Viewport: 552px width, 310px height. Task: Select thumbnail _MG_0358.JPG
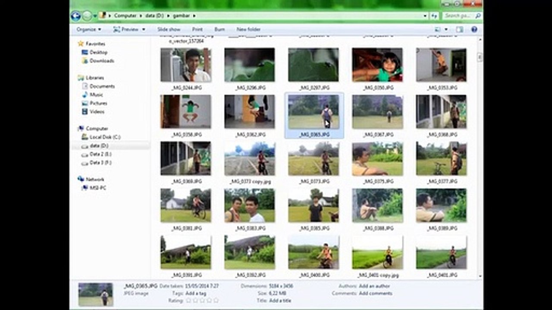(186, 112)
